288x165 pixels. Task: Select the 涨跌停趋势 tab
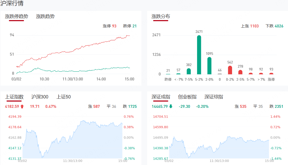(16, 16)
